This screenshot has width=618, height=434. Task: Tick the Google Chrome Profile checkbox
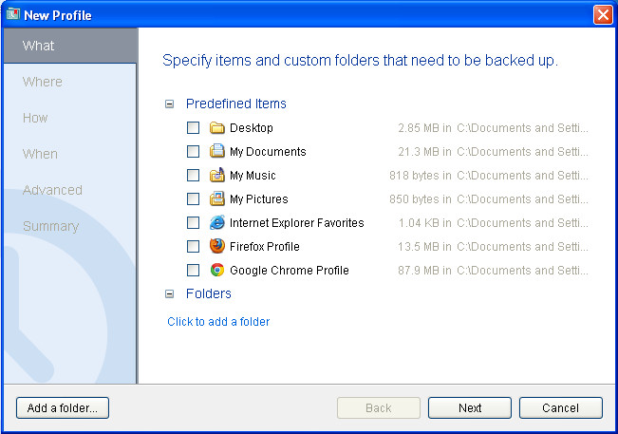(193, 271)
